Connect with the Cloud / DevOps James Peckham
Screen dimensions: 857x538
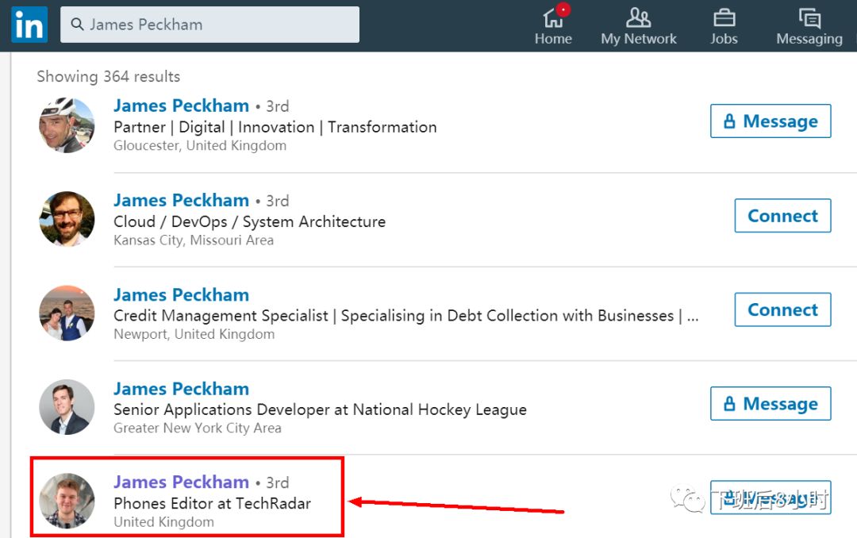coord(782,216)
